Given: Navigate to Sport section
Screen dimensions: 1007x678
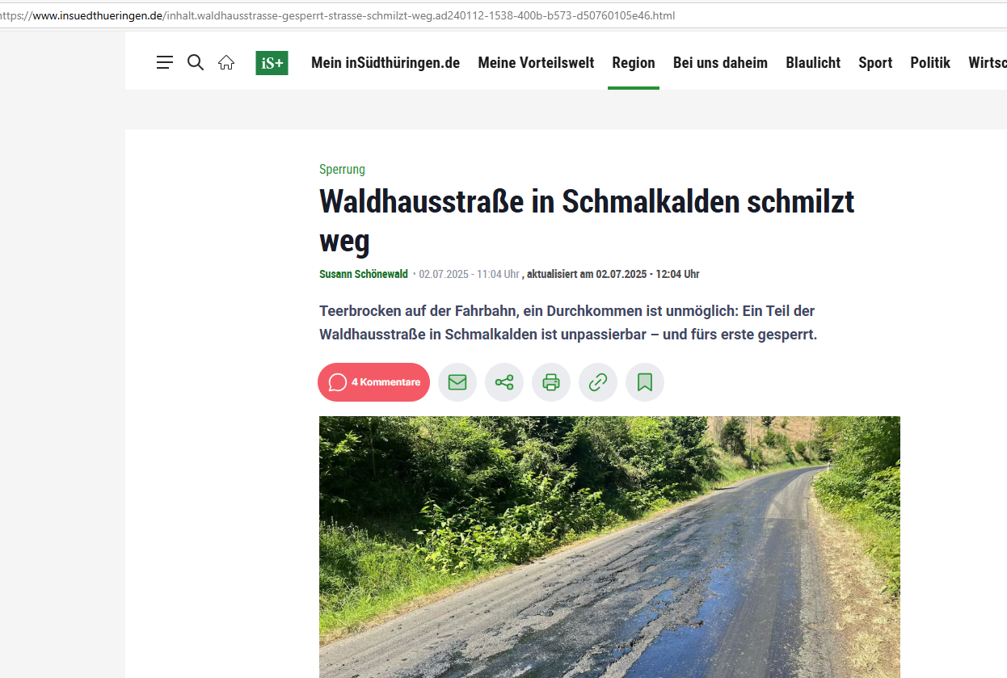Looking at the screenshot, I should 875,63.
